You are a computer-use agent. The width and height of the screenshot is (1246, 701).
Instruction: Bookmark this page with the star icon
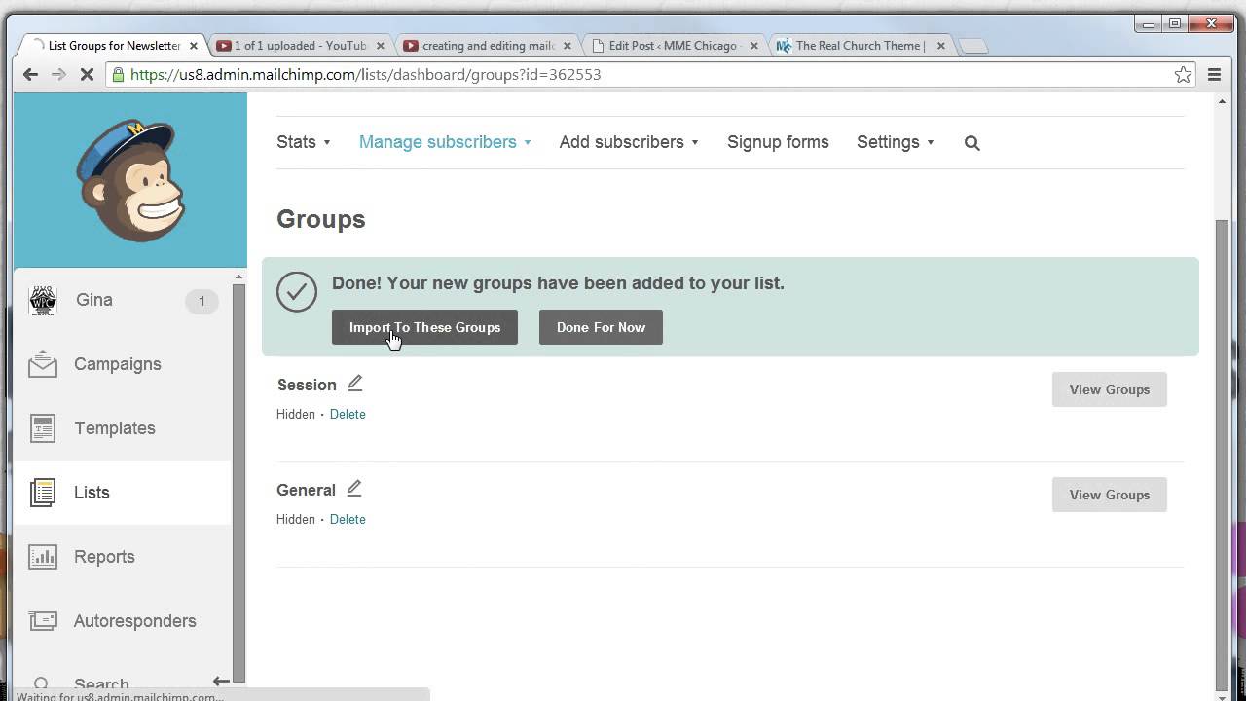[x=1183, y=74]
